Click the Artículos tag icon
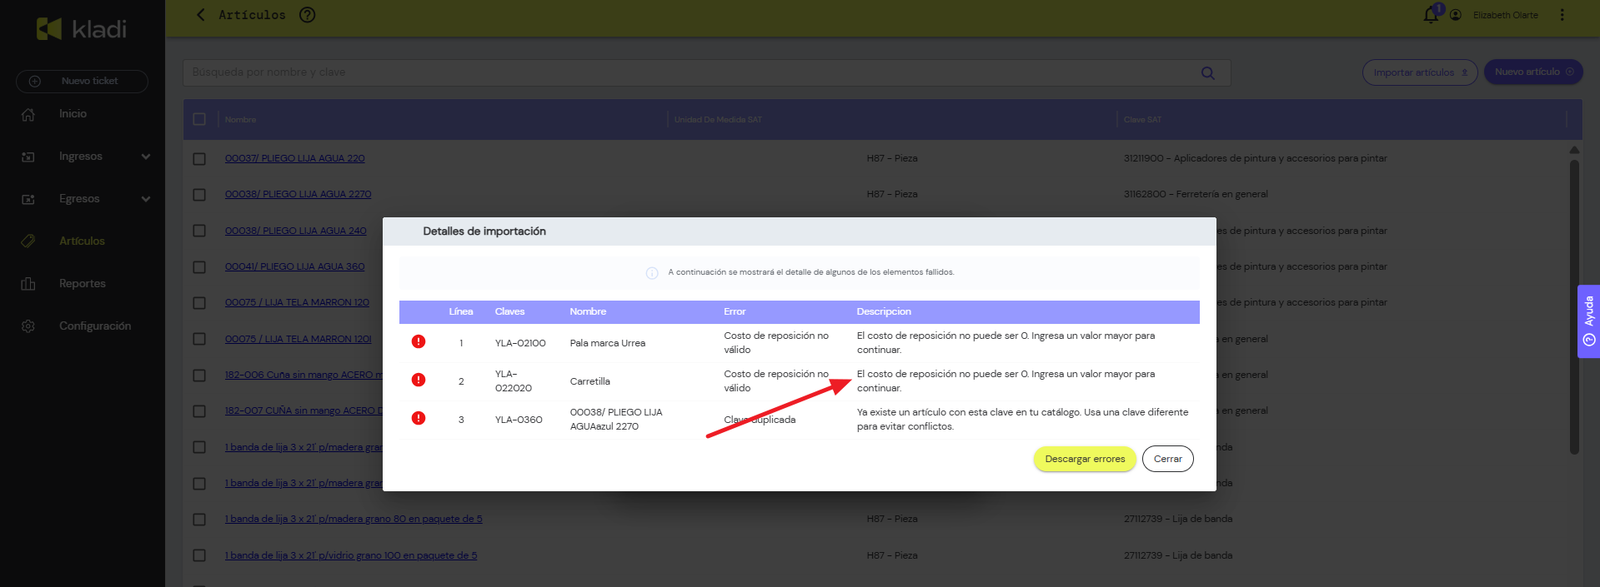The image size is (1600, 587). point(28,241)
